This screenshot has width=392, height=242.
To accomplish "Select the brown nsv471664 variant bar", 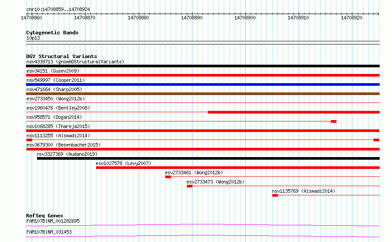I will pos(203,94).
